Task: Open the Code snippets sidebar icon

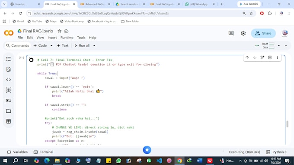Action: (9, 80)
